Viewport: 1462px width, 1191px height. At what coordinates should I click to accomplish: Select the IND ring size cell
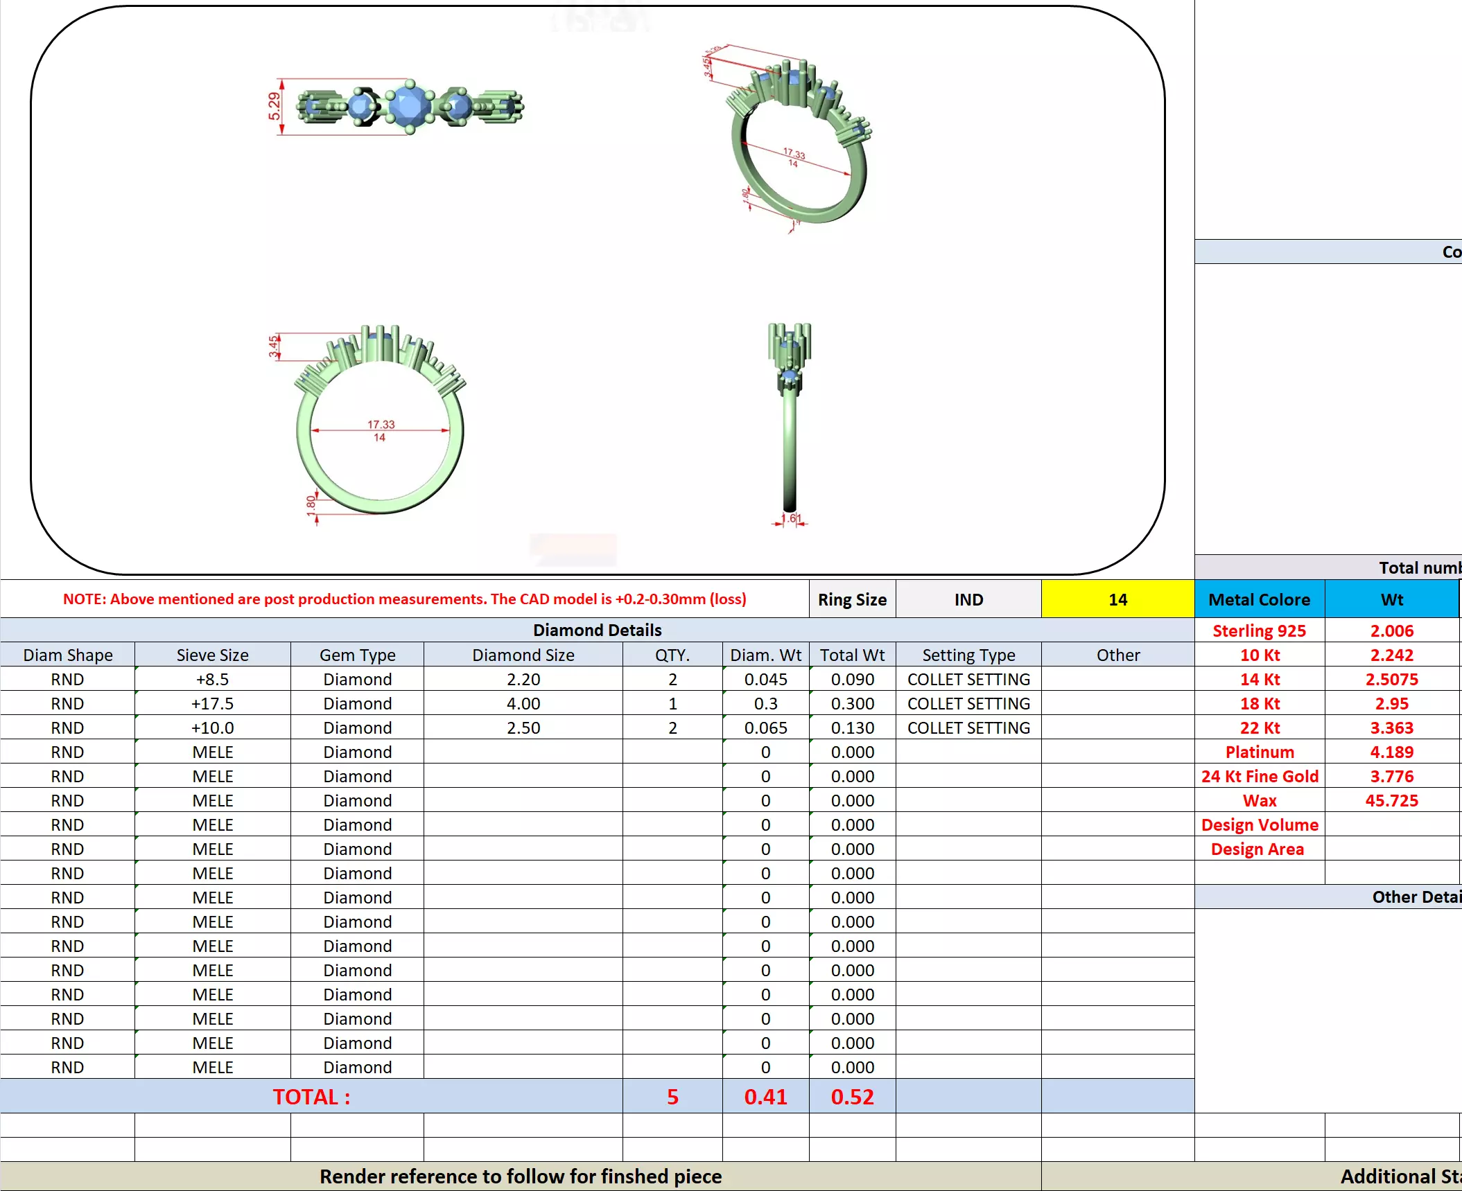[x=968, y=599]
